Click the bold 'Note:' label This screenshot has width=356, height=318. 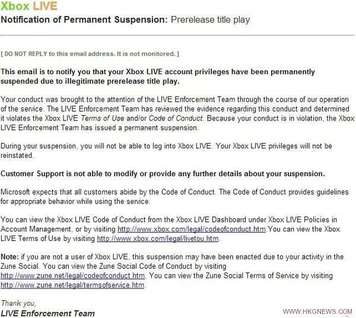[10, 257]
